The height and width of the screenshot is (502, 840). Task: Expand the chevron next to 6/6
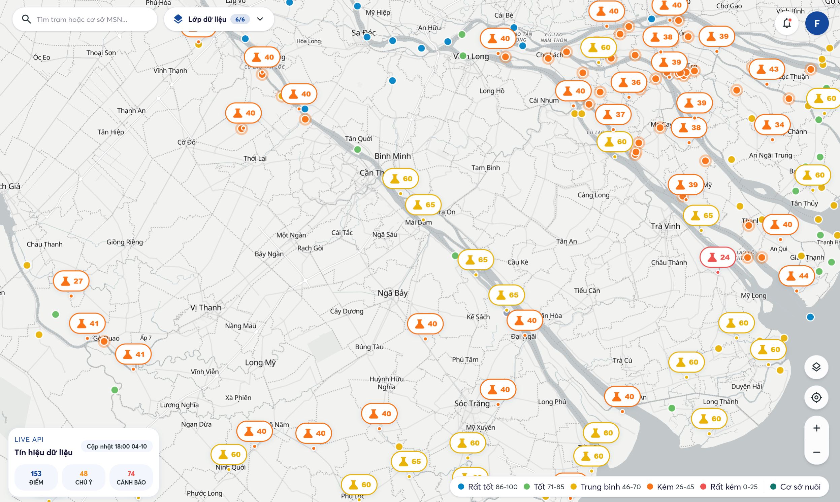(x=260, y=19)
